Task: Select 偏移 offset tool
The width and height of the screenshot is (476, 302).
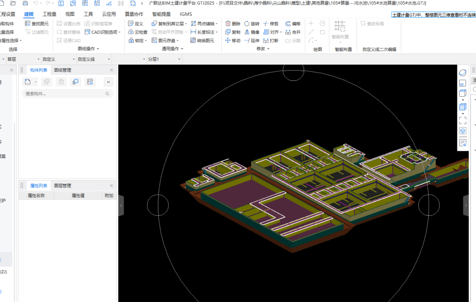Action: pyautogui.click(x=293, y=24)
